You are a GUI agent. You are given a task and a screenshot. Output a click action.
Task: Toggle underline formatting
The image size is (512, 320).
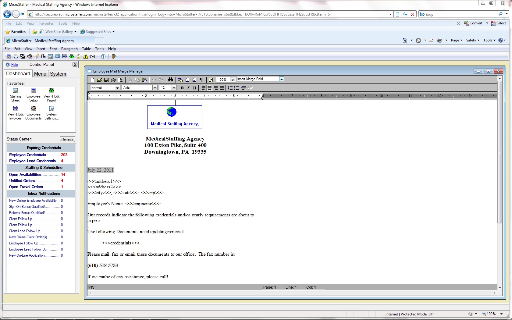[194, 88]
